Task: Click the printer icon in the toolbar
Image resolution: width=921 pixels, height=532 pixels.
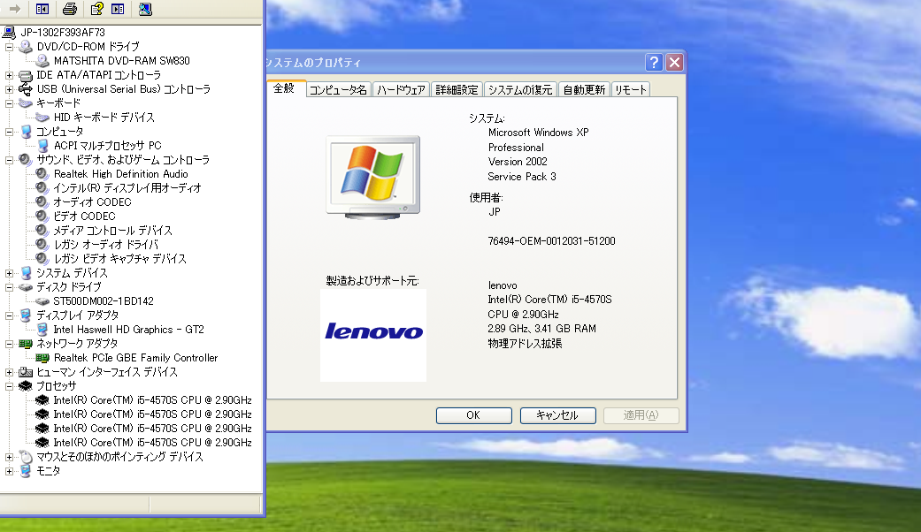Action: pos(69,9)
